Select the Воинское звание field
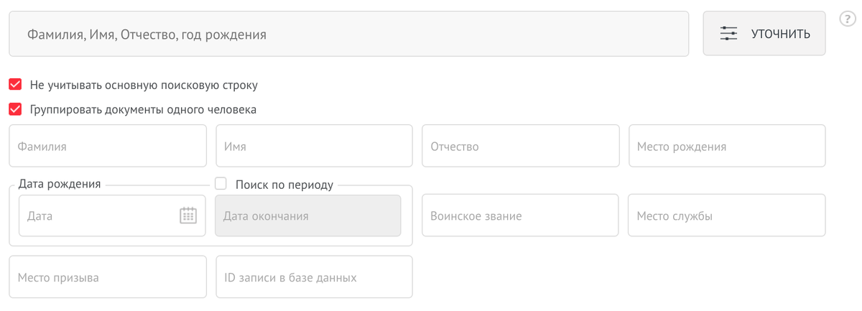The image size is (862, 311). coord(520,215)
